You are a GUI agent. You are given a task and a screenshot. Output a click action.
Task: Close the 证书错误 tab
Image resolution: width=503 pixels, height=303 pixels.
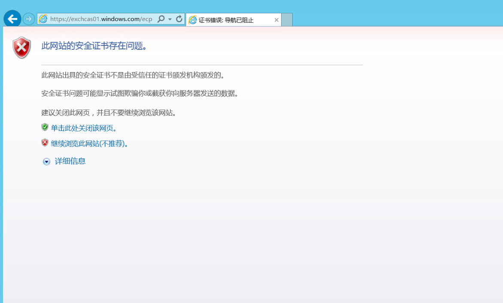point(276,20)
